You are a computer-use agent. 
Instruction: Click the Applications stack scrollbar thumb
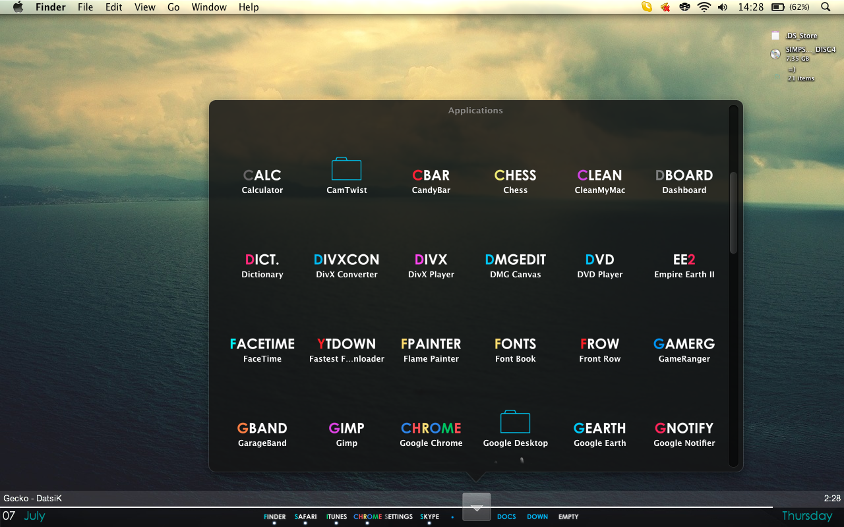tap(733, 212)
